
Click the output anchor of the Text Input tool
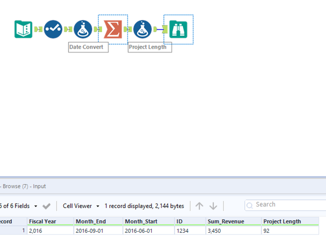click(x=36, y=29)
